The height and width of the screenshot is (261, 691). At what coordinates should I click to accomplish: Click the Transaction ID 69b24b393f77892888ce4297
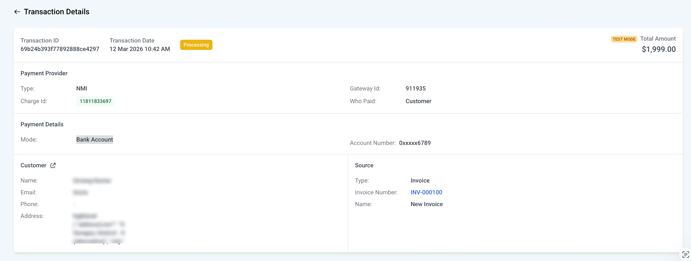[x=59, y=49]
